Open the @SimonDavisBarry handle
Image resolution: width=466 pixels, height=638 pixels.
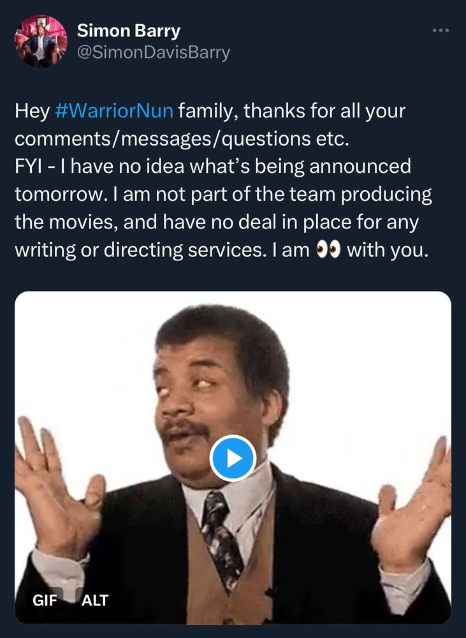click(x=153, y=52)
